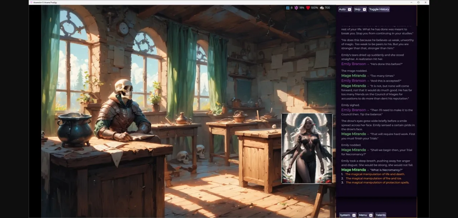Click the red heart health icon
Image resolution: width=458 pixels, height=218 pixels.
coord(308,8)
